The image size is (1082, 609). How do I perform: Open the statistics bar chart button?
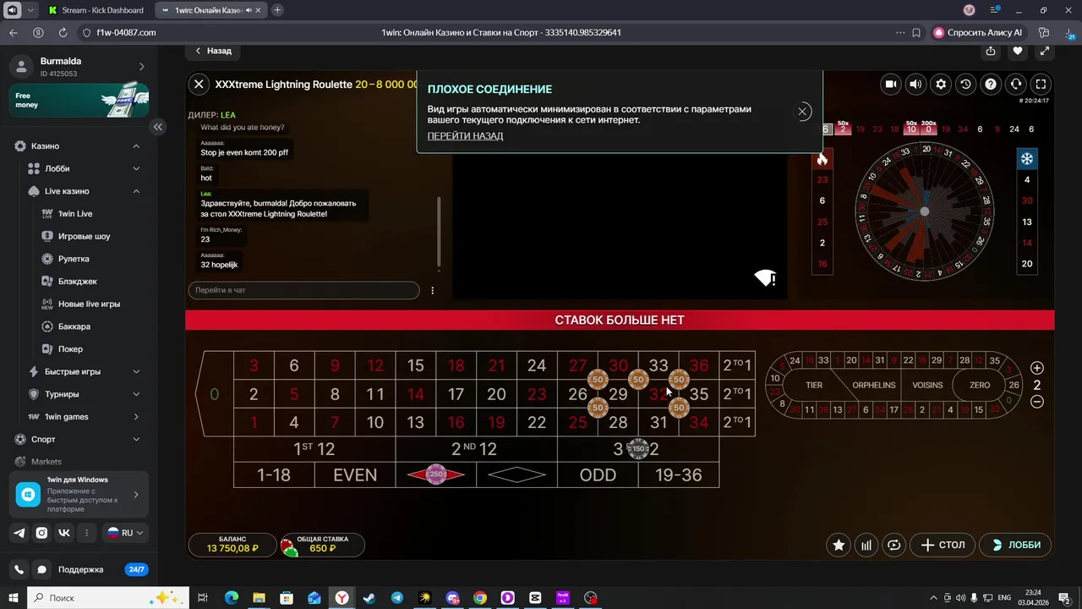pyautogui.click(x=866, y=546)
